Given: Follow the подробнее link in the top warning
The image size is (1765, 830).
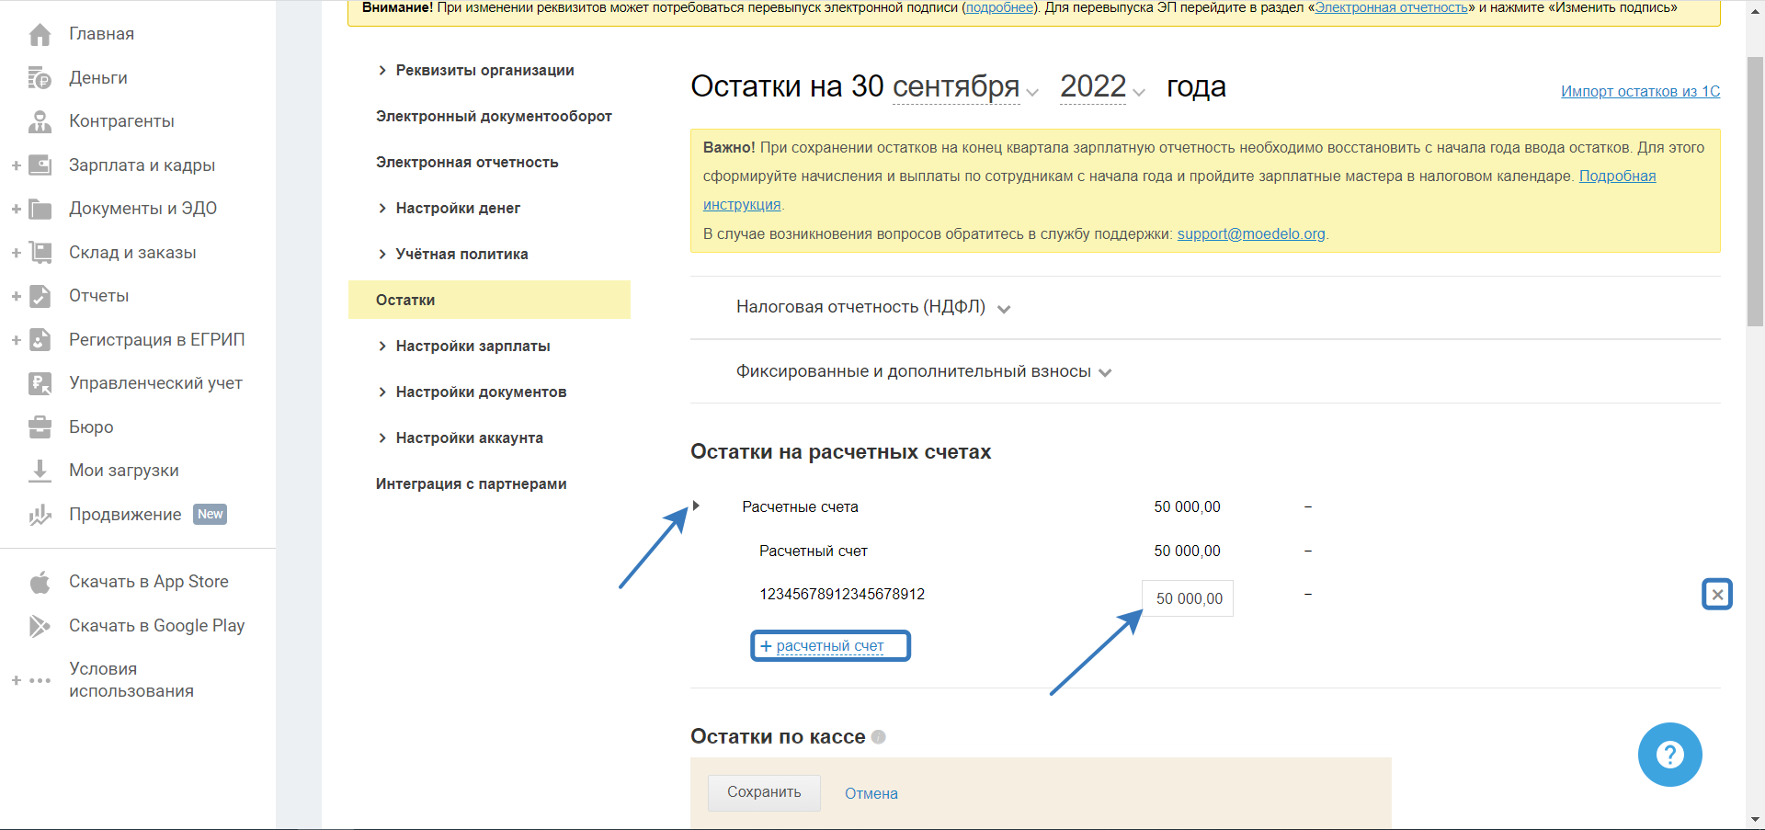Looking at the screenshot, I should [x=999, y=7].
